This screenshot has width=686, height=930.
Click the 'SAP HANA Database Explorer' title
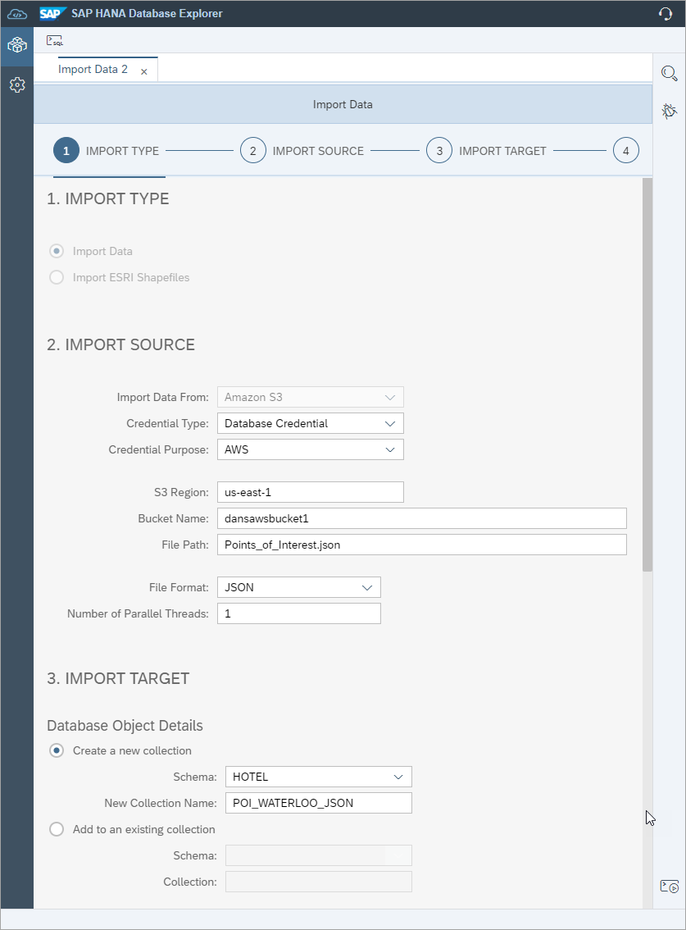[x=147, y=13]
